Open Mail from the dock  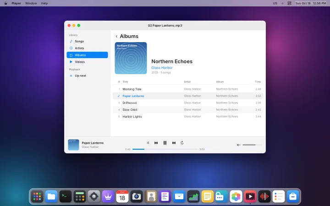point(179,196)
